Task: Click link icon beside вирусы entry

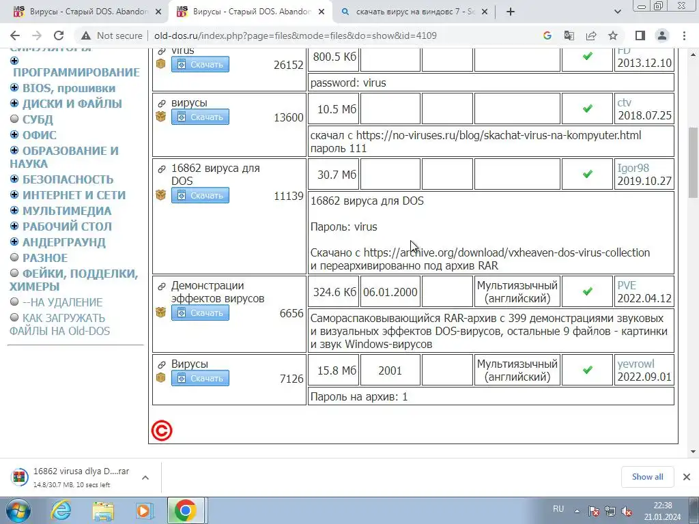Action: coord(162,104)
